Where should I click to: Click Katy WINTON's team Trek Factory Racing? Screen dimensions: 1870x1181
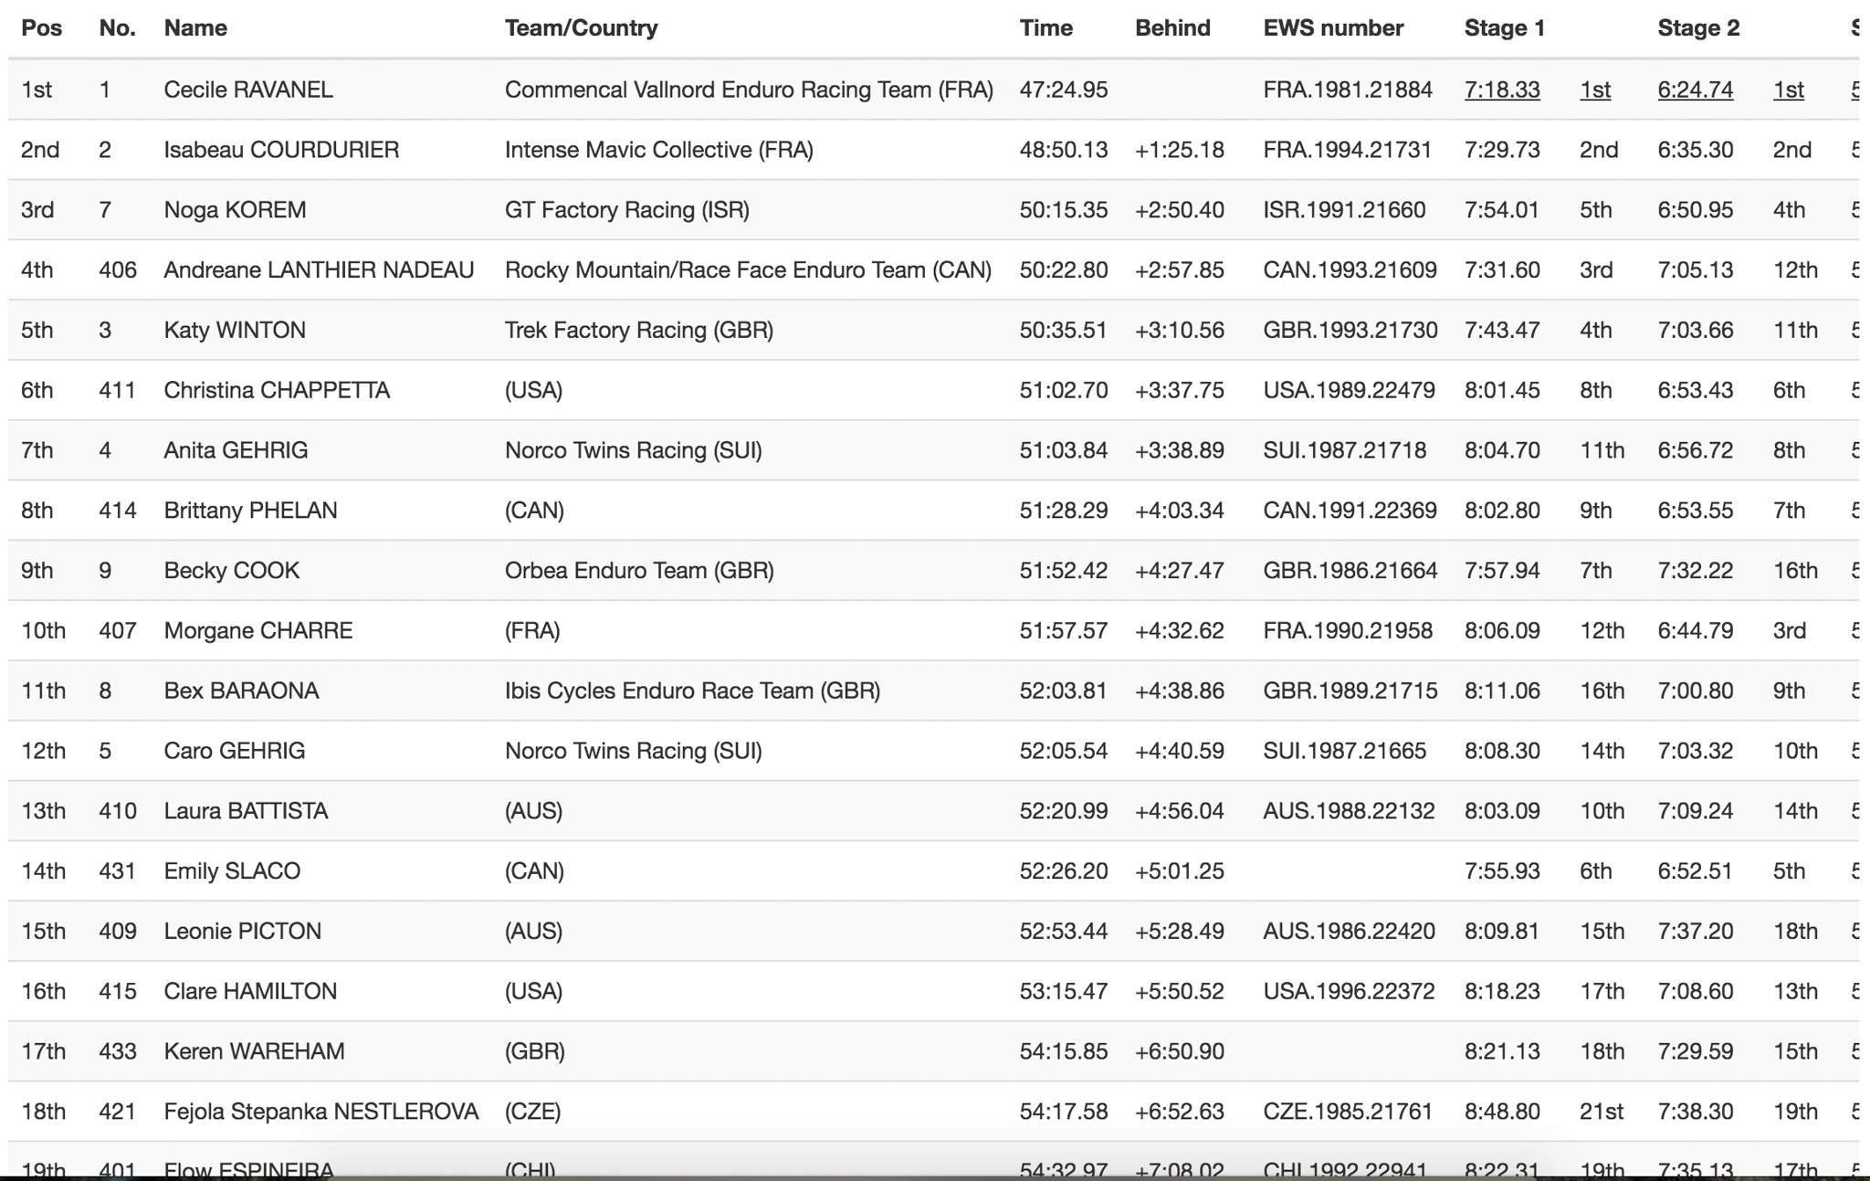638,330
